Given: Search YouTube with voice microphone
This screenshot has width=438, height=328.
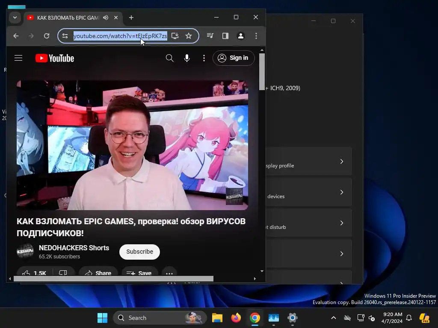Looking at the screenshot, I should click(187, 58).
